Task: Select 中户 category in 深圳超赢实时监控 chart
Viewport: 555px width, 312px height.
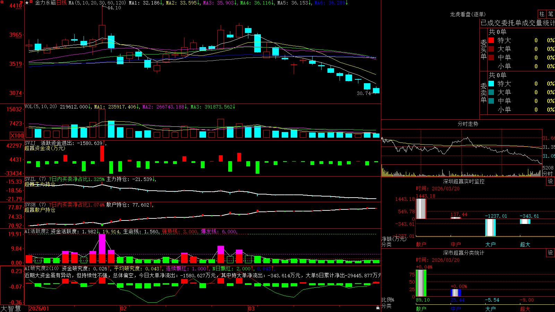Action: 456,244
